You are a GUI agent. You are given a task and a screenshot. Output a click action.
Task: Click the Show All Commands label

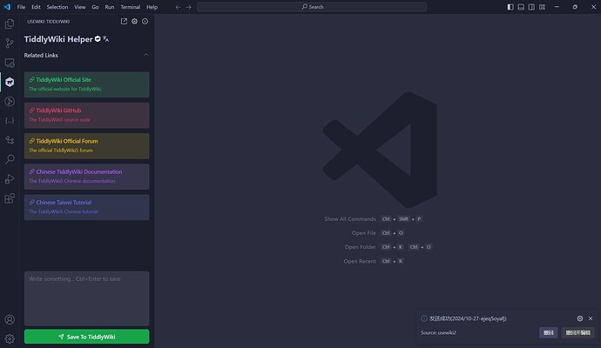pos(350,219)
